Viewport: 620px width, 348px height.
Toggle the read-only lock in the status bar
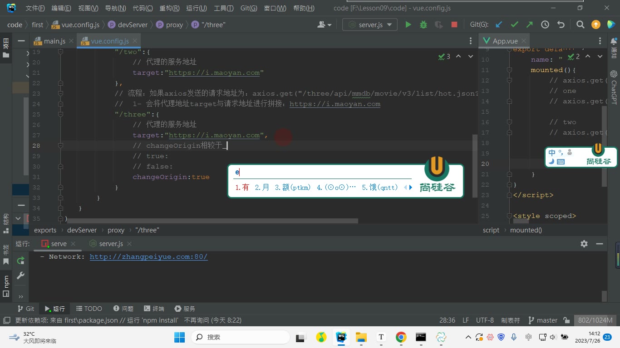tap(566, 320)
